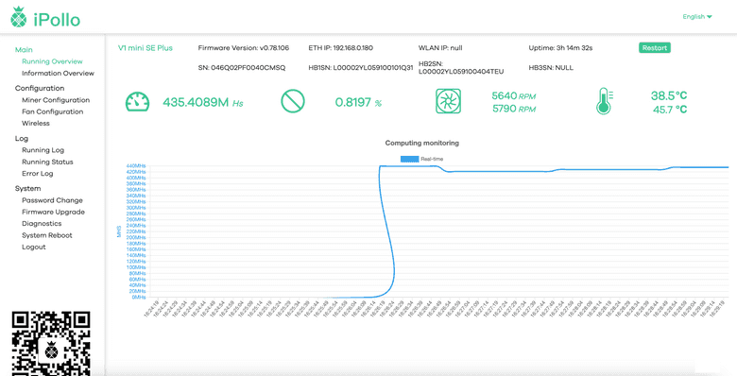Open Running Overview in the sidebar
The width and height of the screenshot is (737, 376).
click(52, 61)
